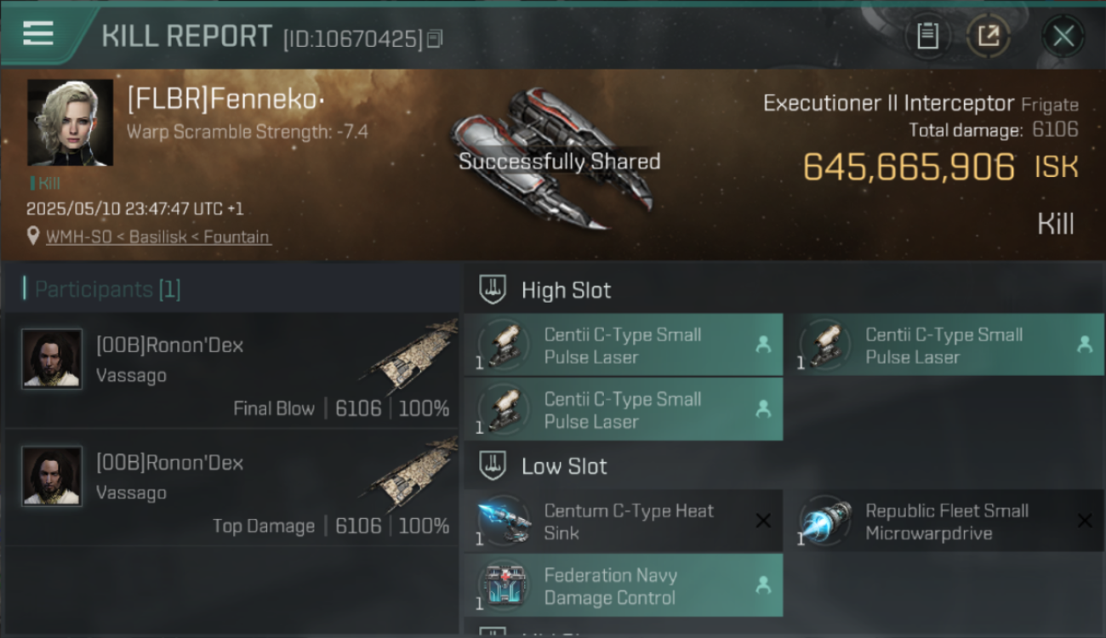The width and height of the screenshot is (1106, 638).
Task: View Ronon'Dex Top Damage portrait
Action: pos(52,476)
